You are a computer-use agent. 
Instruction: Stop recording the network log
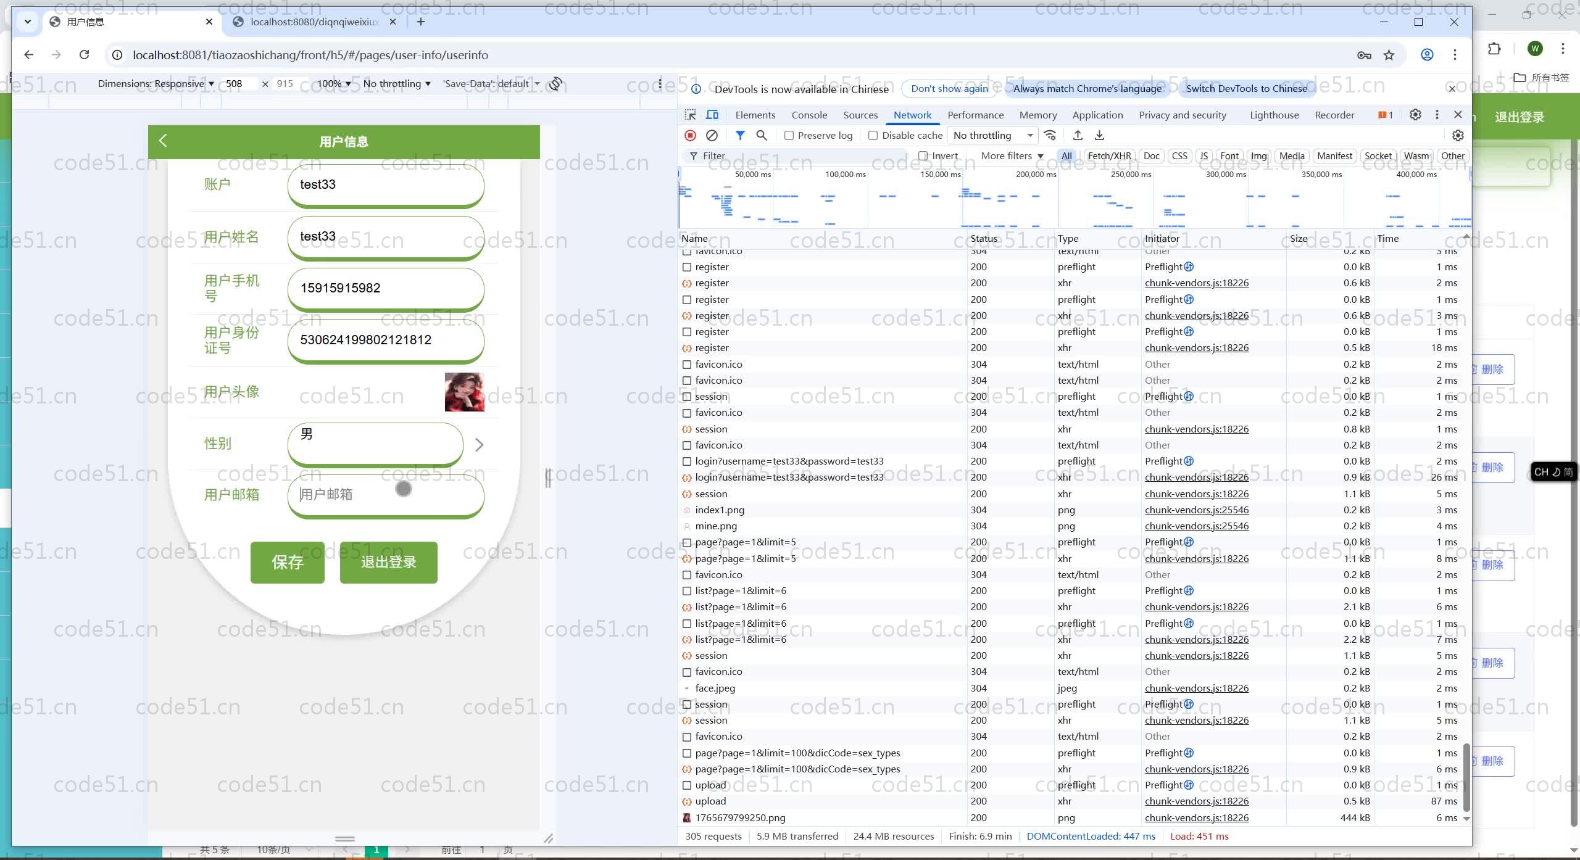click(690, 135)
